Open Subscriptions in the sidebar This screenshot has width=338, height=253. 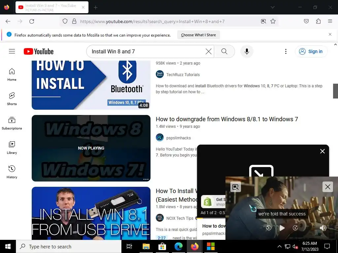click(x=12, y=123)
